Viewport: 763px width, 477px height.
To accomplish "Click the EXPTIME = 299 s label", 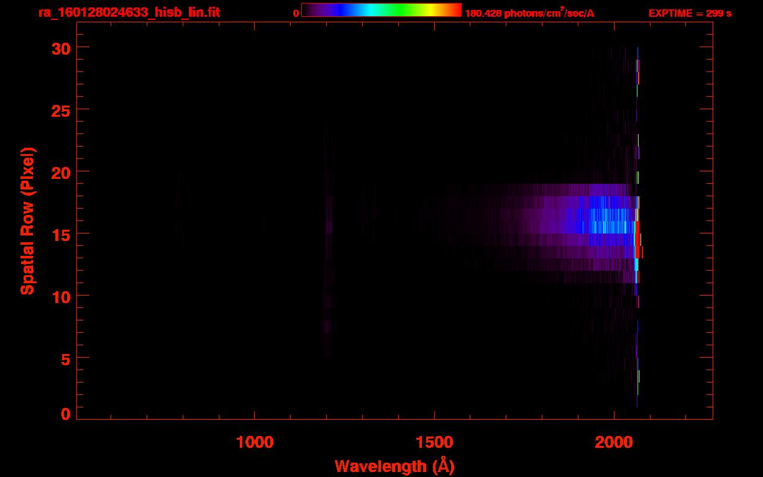I will click(x=690, y=13).
